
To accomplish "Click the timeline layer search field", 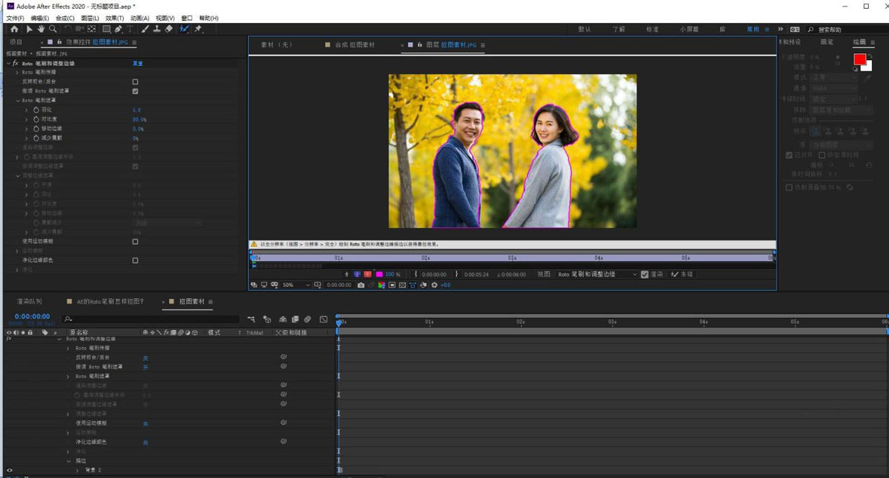I will point(152,320).
